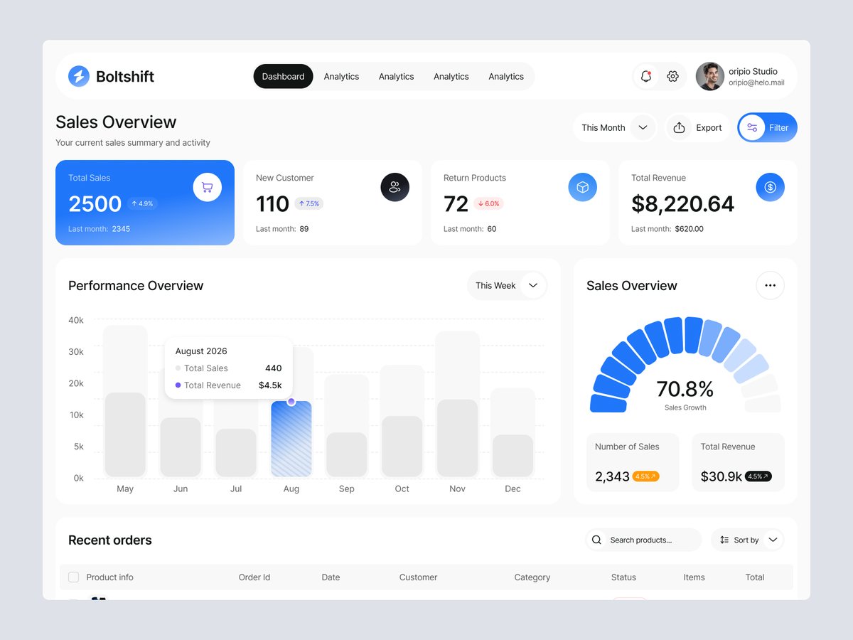Click the Items column header
Image resolution: width=853 pixels, height=640 pixels.
(x=694, y=577)
